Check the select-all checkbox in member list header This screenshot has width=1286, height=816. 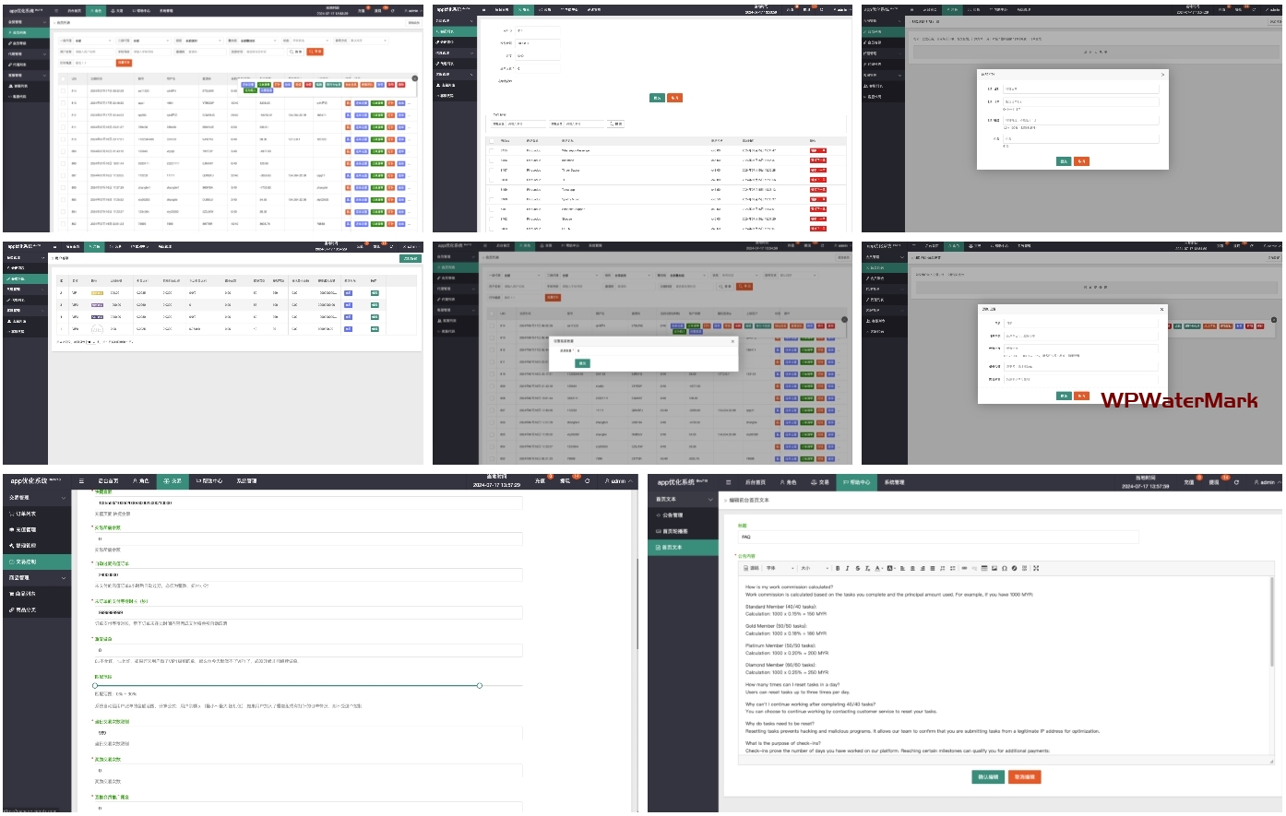(x=64, y=79)
